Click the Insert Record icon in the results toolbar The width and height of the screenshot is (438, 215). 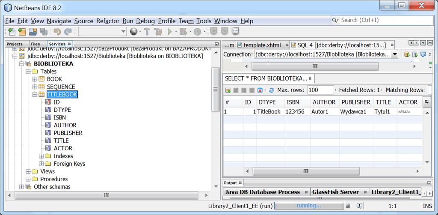pyautogui.click(x=228, y=90)
